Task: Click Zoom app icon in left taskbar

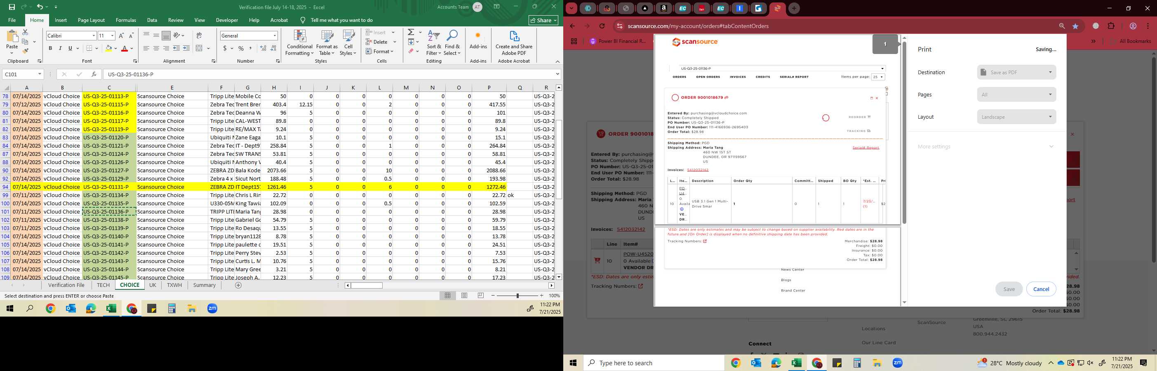Action: coord(212,309)
